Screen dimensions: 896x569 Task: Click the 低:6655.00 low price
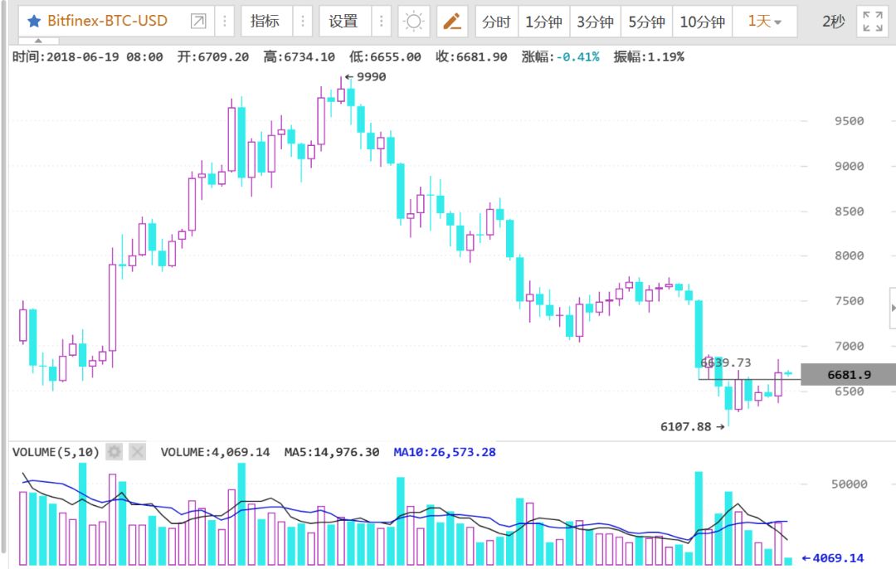click(x=385, y=56)
